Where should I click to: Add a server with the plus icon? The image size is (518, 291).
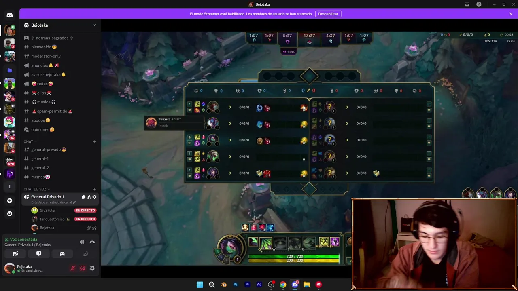click(10, 200)
